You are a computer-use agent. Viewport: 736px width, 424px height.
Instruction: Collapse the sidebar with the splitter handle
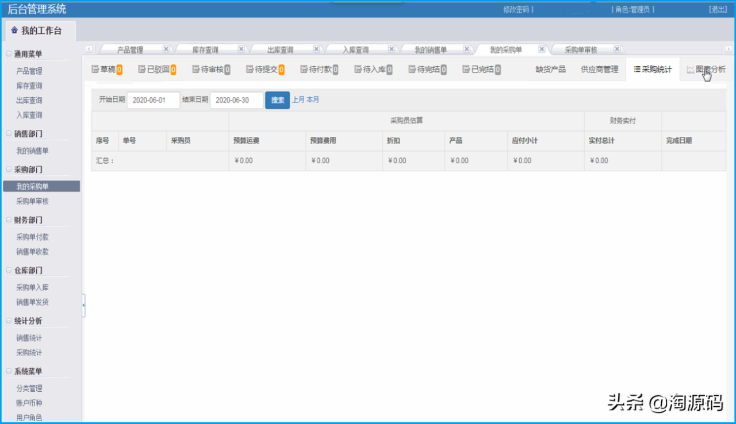pyautogui.click(x=83, y=306)
